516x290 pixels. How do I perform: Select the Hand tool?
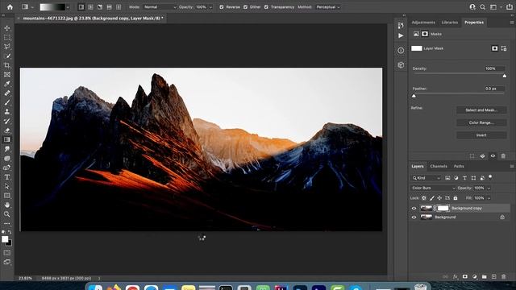coord(7,205)
